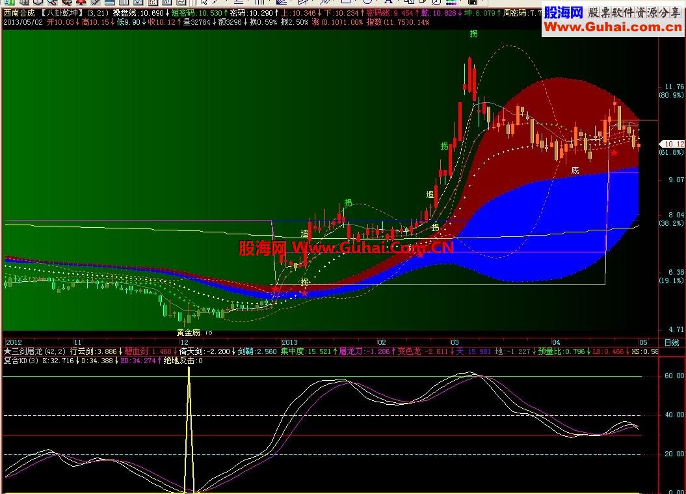The image size is (686, 494).
Task: Click the closing price 收10.12
Action: tap(161, 22)
